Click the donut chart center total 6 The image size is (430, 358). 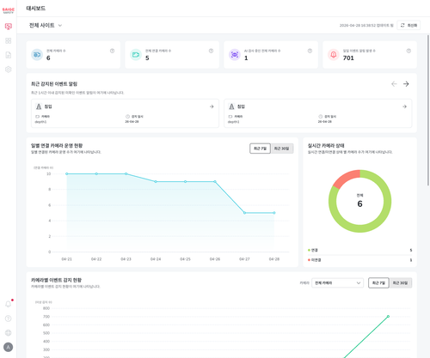click(360, 203)
